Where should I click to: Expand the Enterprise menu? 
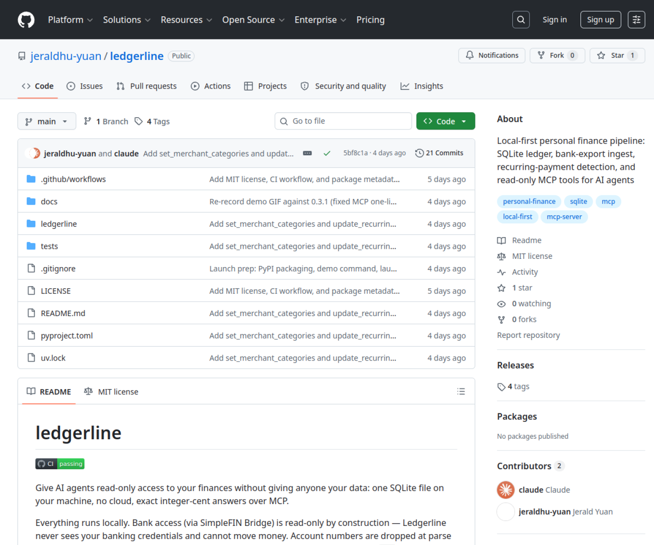320,20
